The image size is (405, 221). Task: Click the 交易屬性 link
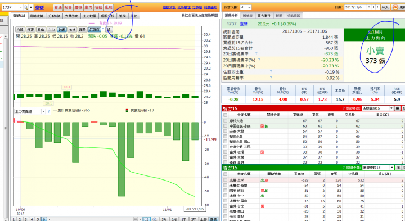coord(184,7)
